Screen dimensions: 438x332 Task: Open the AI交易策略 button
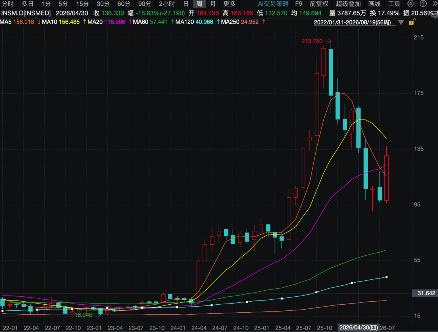pyautogui.click(x=273, y=4)
